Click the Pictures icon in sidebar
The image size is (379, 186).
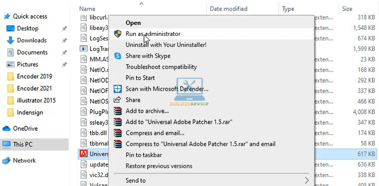pos(10,64)
